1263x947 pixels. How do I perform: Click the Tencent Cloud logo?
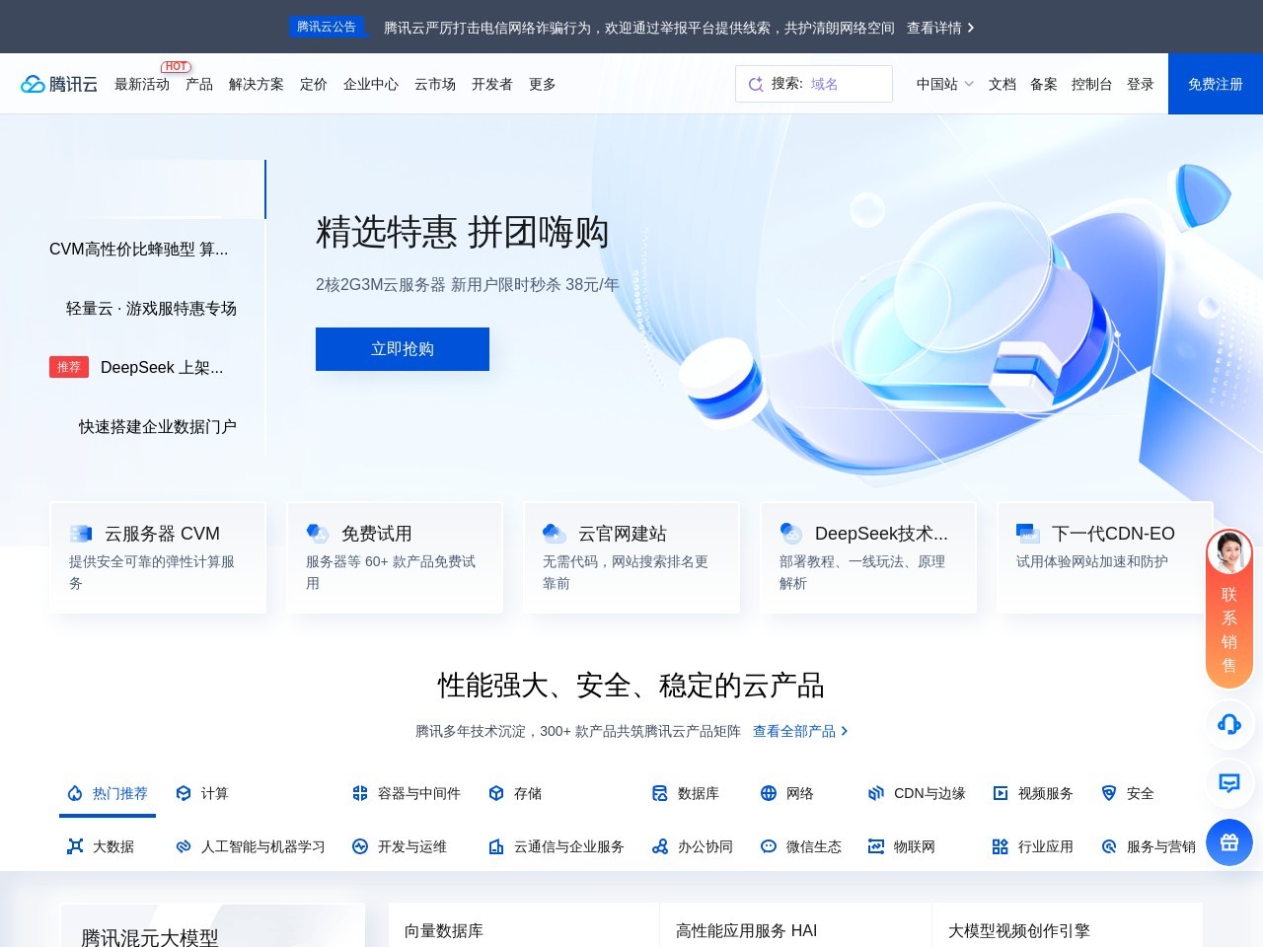pyautogui.click(x=59, y=83)
